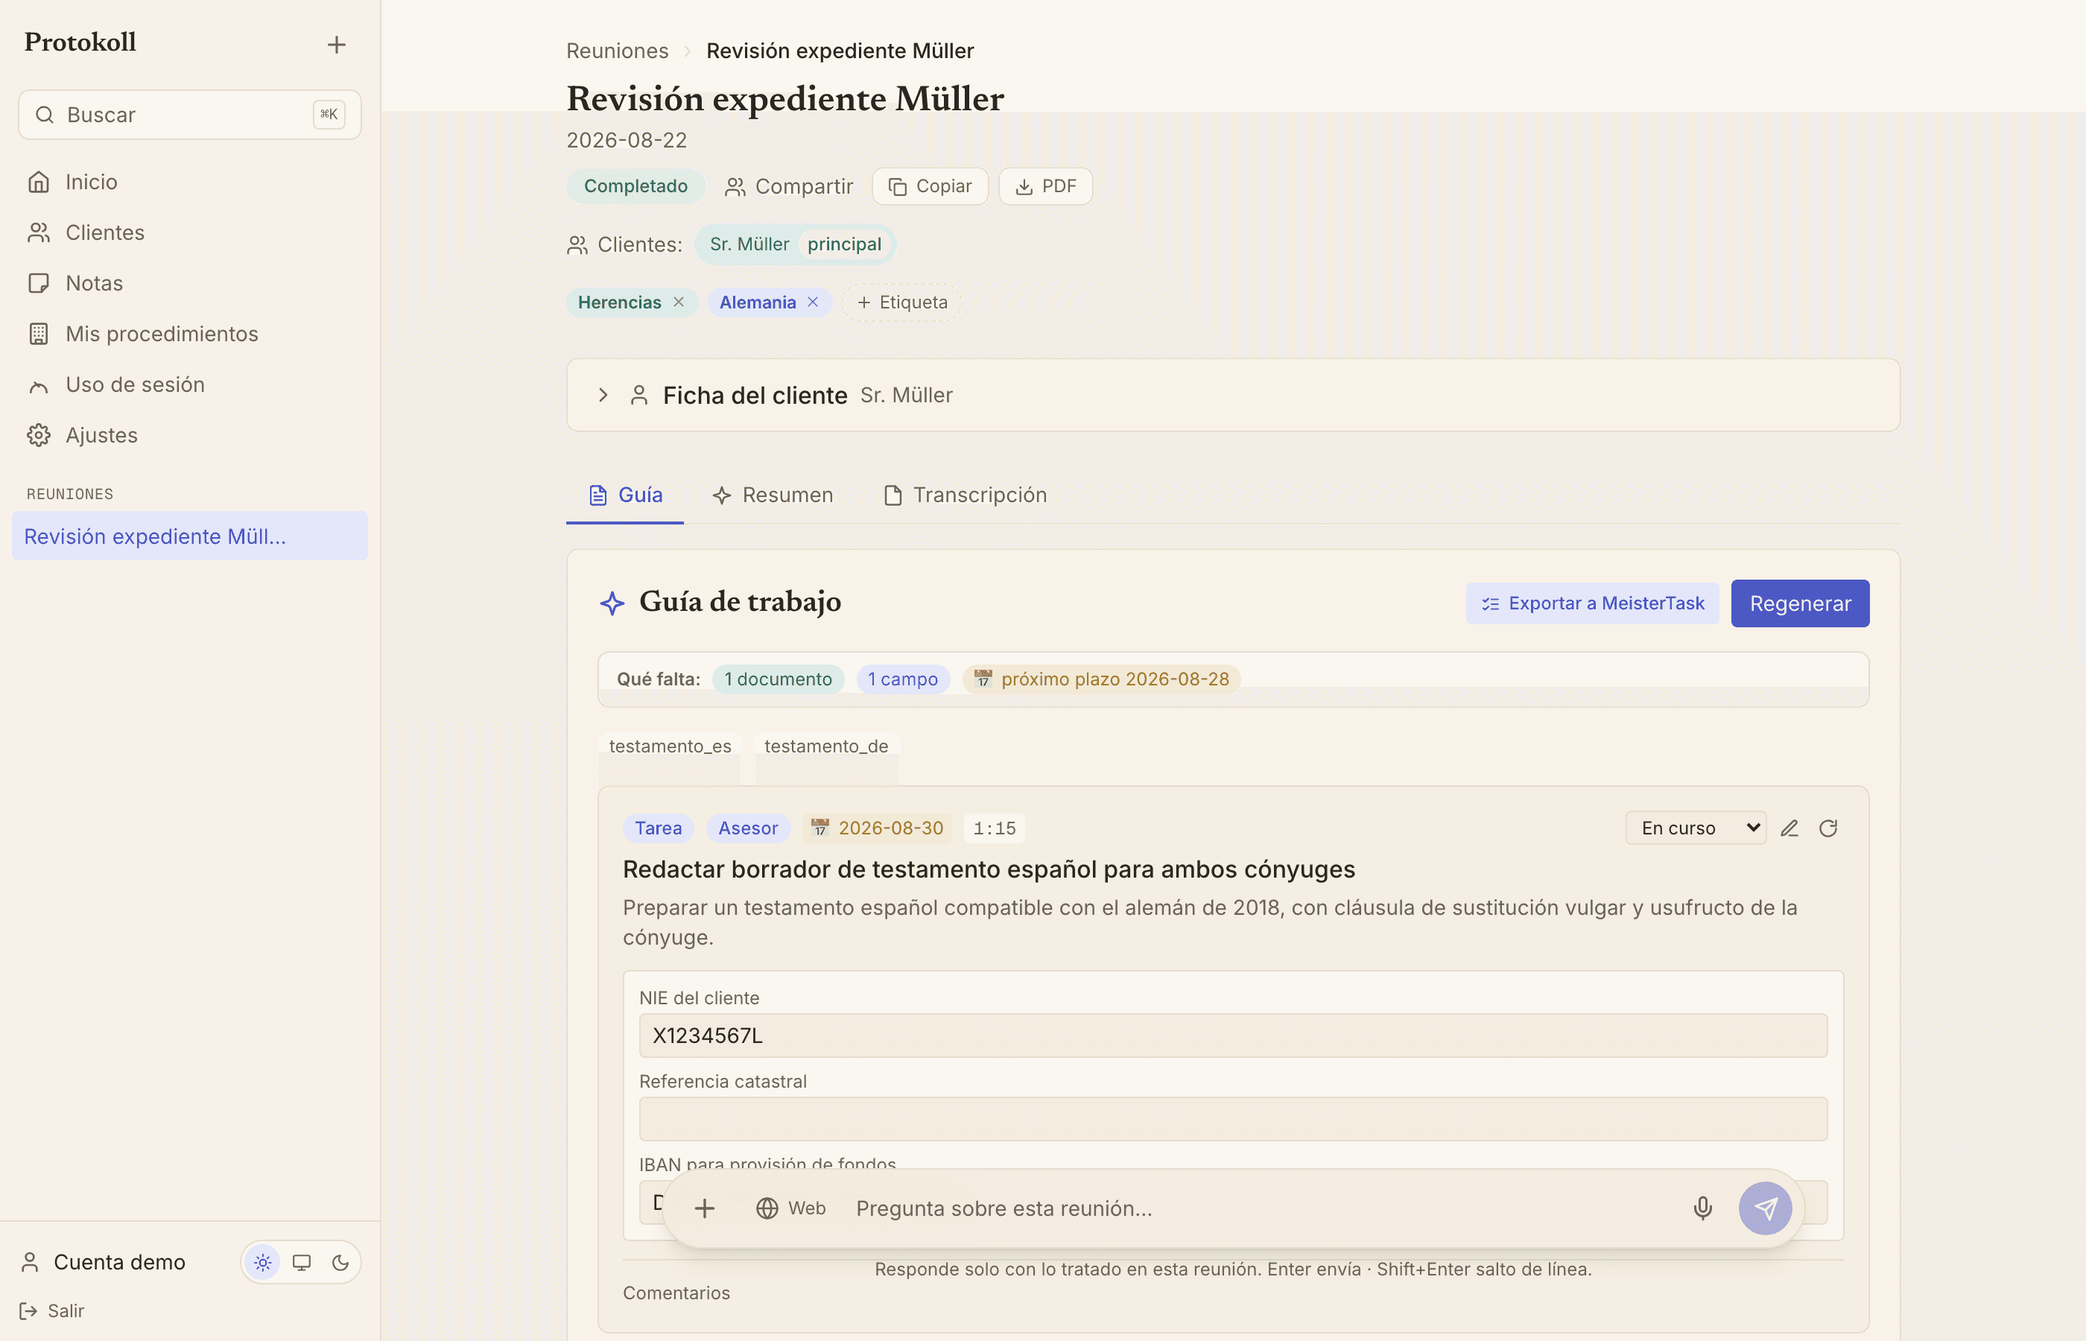
Task: Click the Regenerar button
Action: (1800, 603)
